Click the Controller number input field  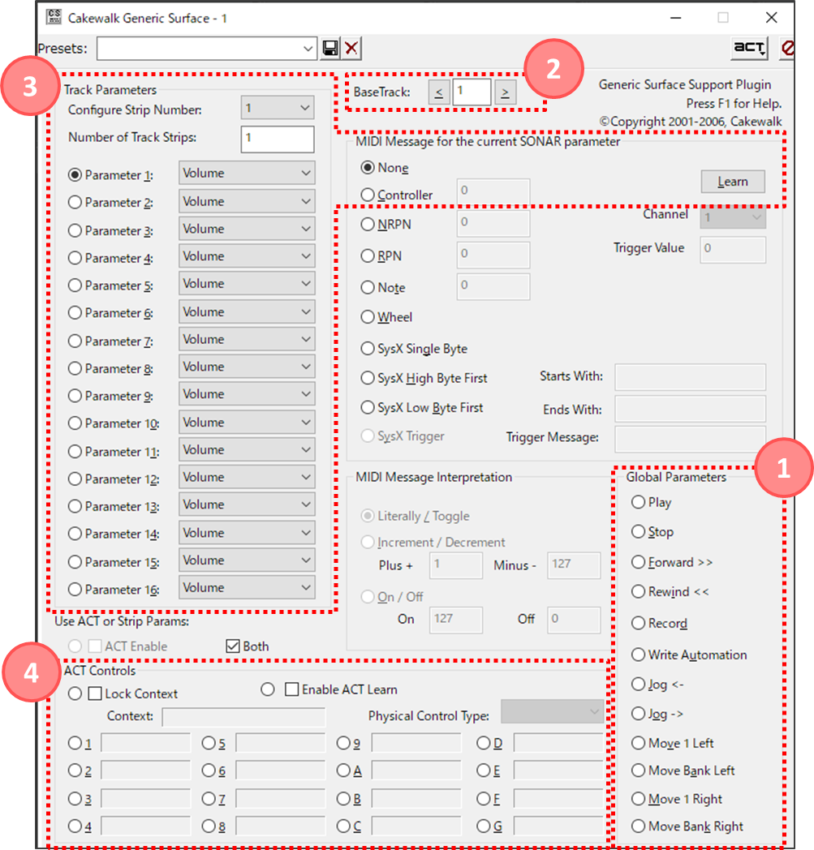click(x=493, y=191)
